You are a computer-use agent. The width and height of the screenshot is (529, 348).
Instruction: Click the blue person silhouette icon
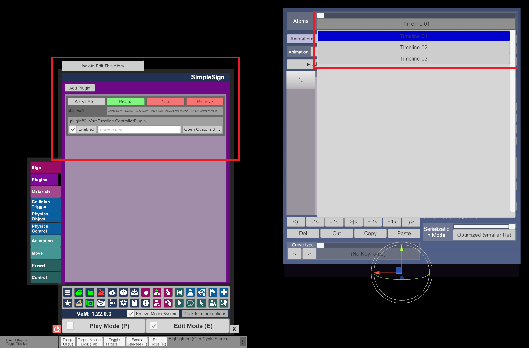point(190,292)
